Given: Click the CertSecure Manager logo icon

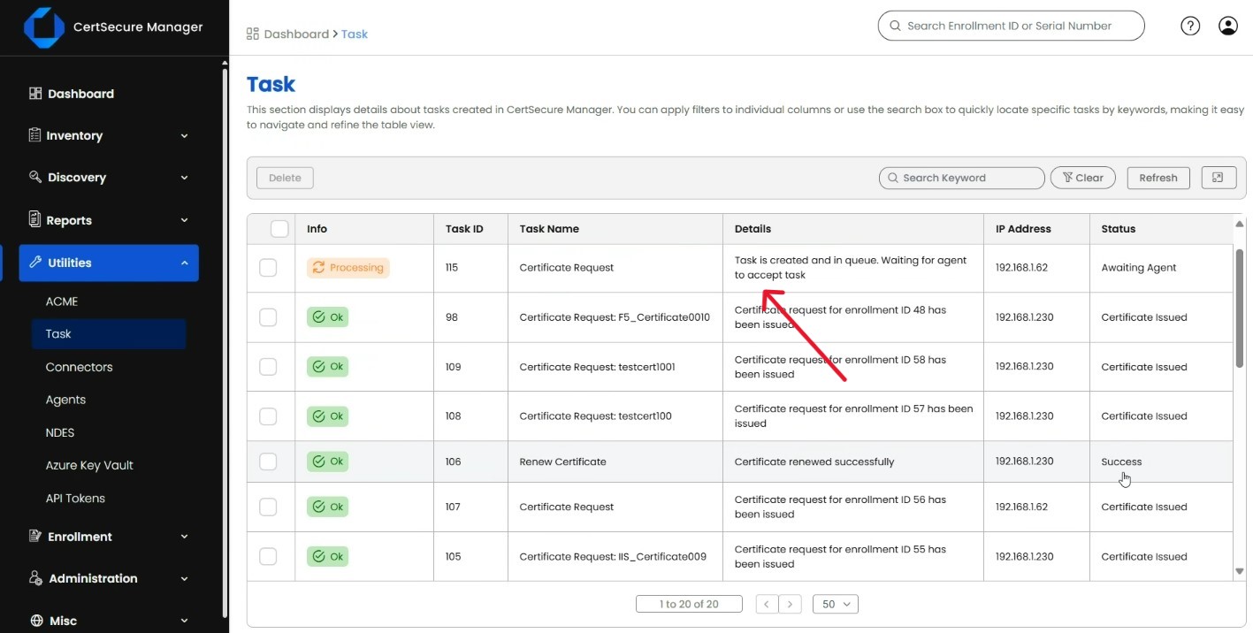Looking at the screenshot, I should [43, 27].
